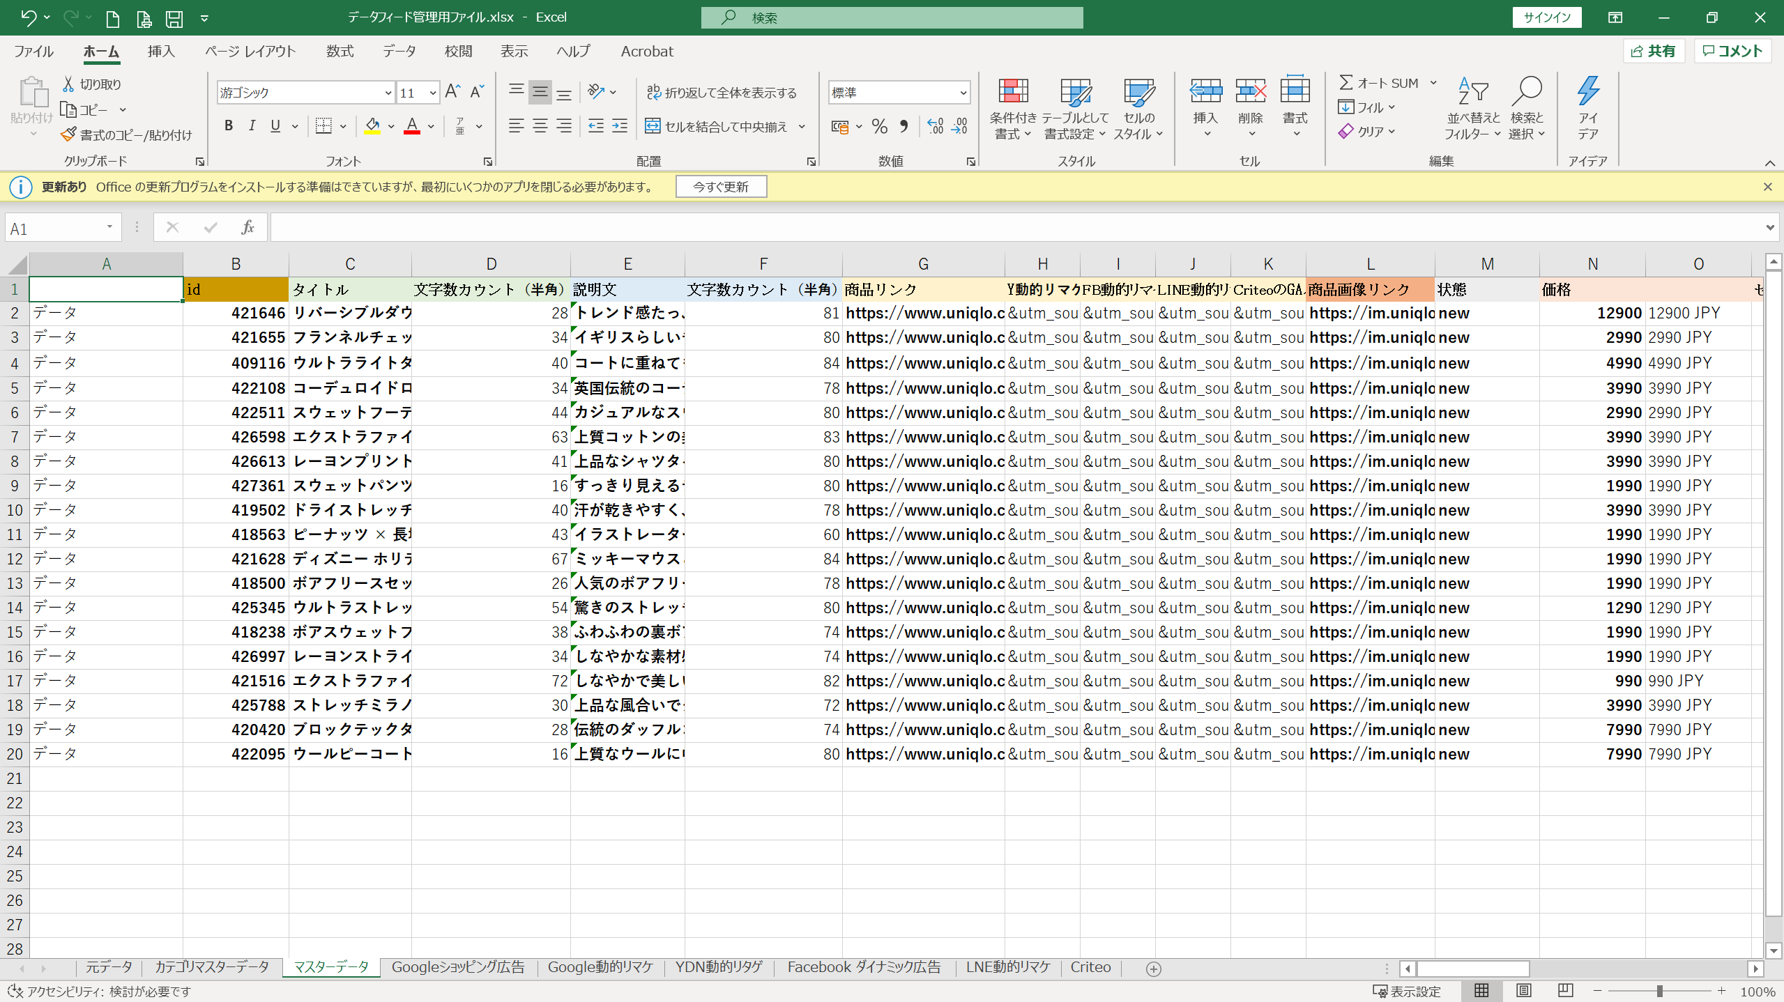
Task: Click the text orientation icon
Action: (596, 91)
